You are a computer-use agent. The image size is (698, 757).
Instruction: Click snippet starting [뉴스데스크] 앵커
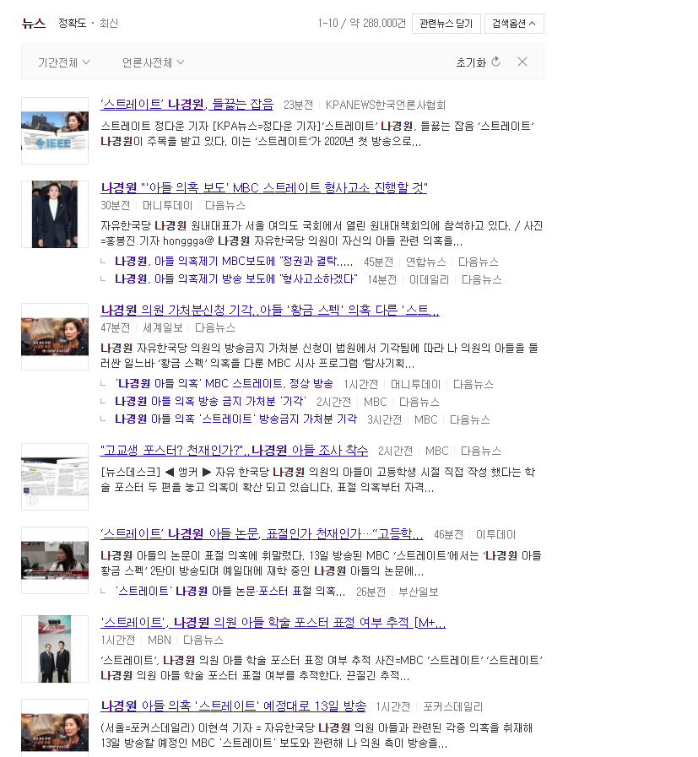317,479
